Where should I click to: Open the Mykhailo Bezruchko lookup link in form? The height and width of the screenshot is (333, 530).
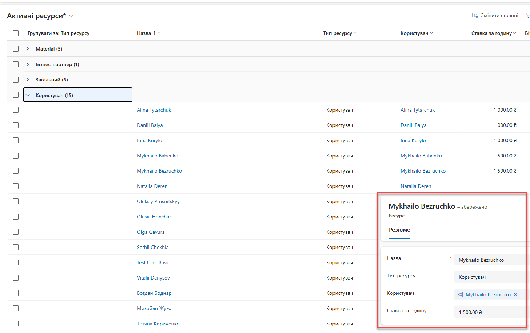coord(488,294)
